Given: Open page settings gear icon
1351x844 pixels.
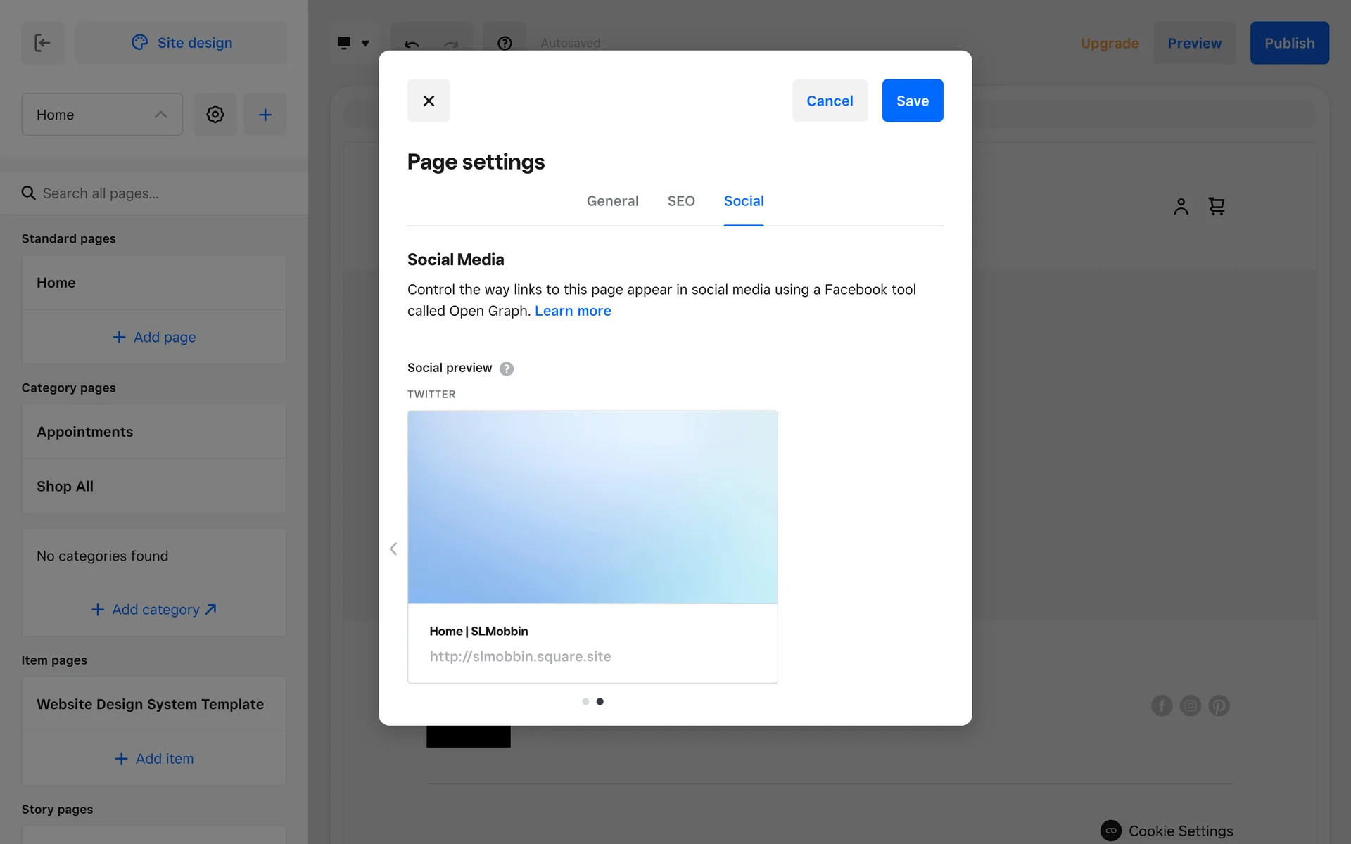Looking at the screenshot, I should tap(215, 115).
